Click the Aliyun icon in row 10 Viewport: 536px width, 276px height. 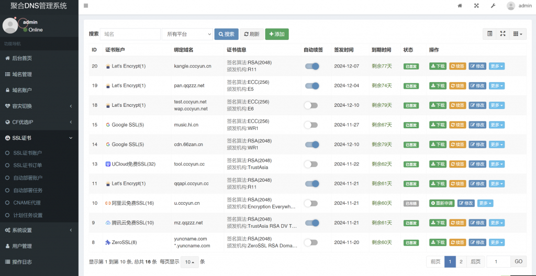pos(108,203)
